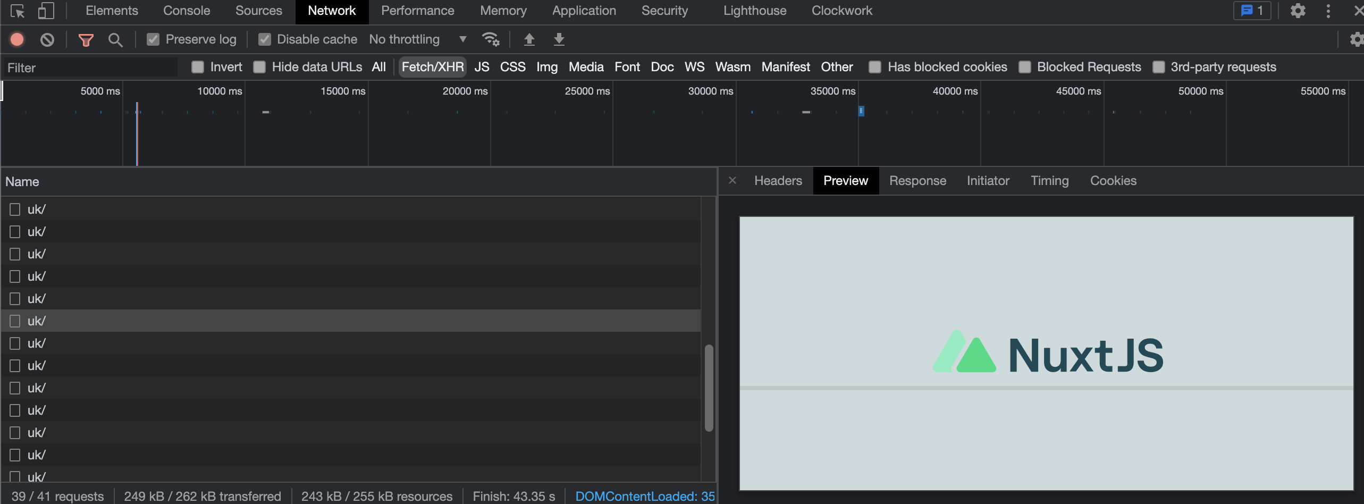Filter requests by Manifest type

point(786,67)
